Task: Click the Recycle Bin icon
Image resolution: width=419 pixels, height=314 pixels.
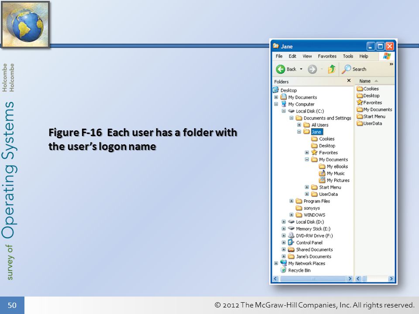Action: coord(284,270)
